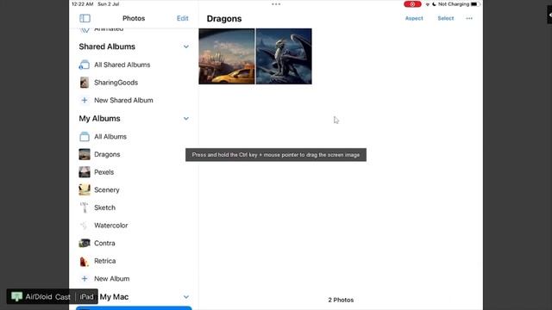Click the iPad label in AirDroid Cast badge
552x310 pixels.
[x=86, y=297]
